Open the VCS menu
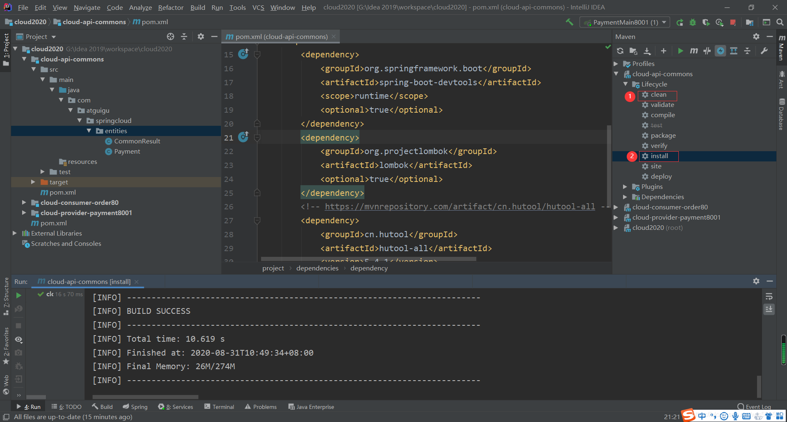The width and height of the screenshot is (787, 422). (258, 7)
